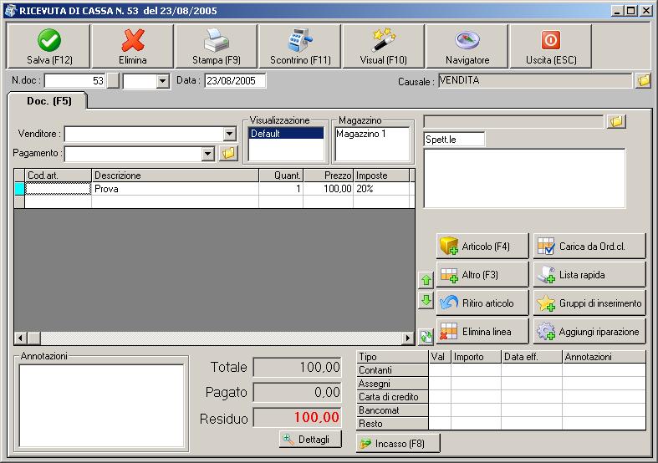Select Magazzino 1 in the list
Screen dimensions: 658x463
coord(372,134)
